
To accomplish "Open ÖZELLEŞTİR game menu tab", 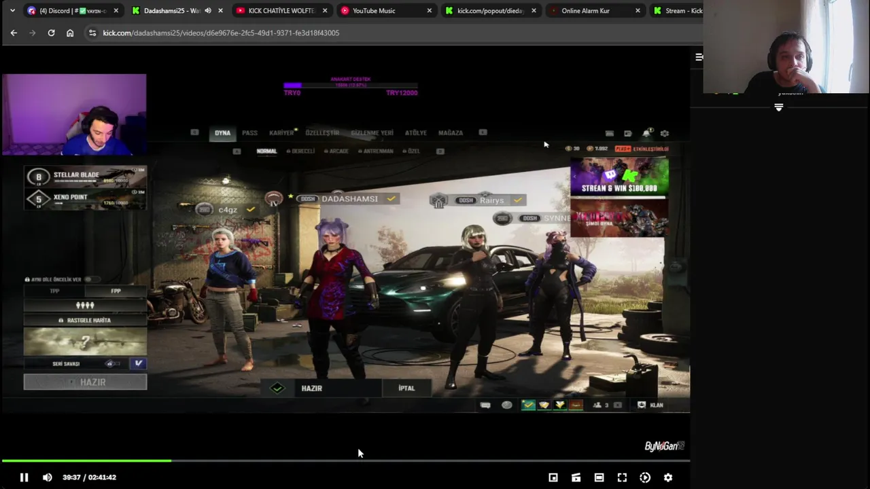I will tap(322, 133).
